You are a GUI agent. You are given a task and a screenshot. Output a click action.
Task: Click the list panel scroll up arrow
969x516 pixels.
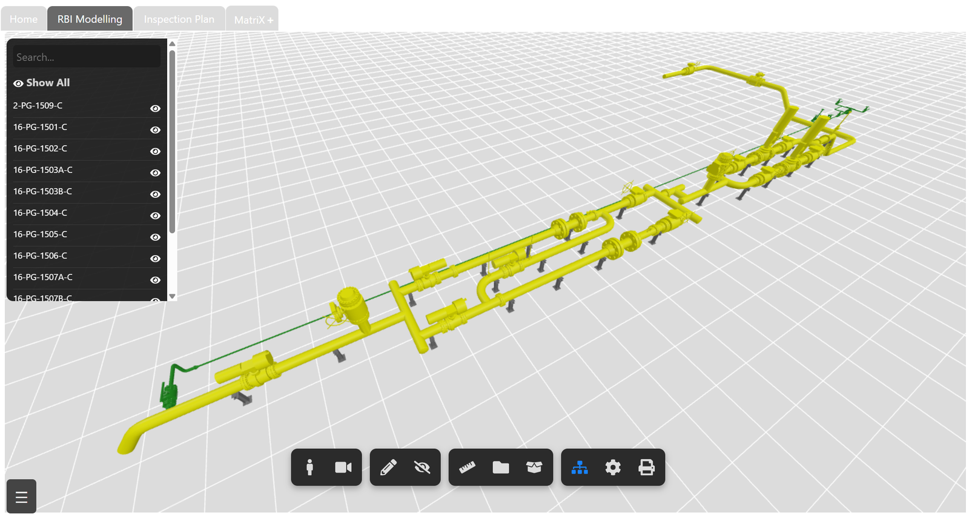[172, 44]
